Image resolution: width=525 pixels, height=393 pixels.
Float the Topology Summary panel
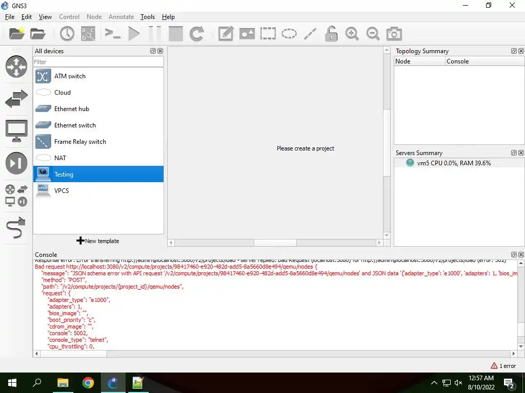(514, 51)
